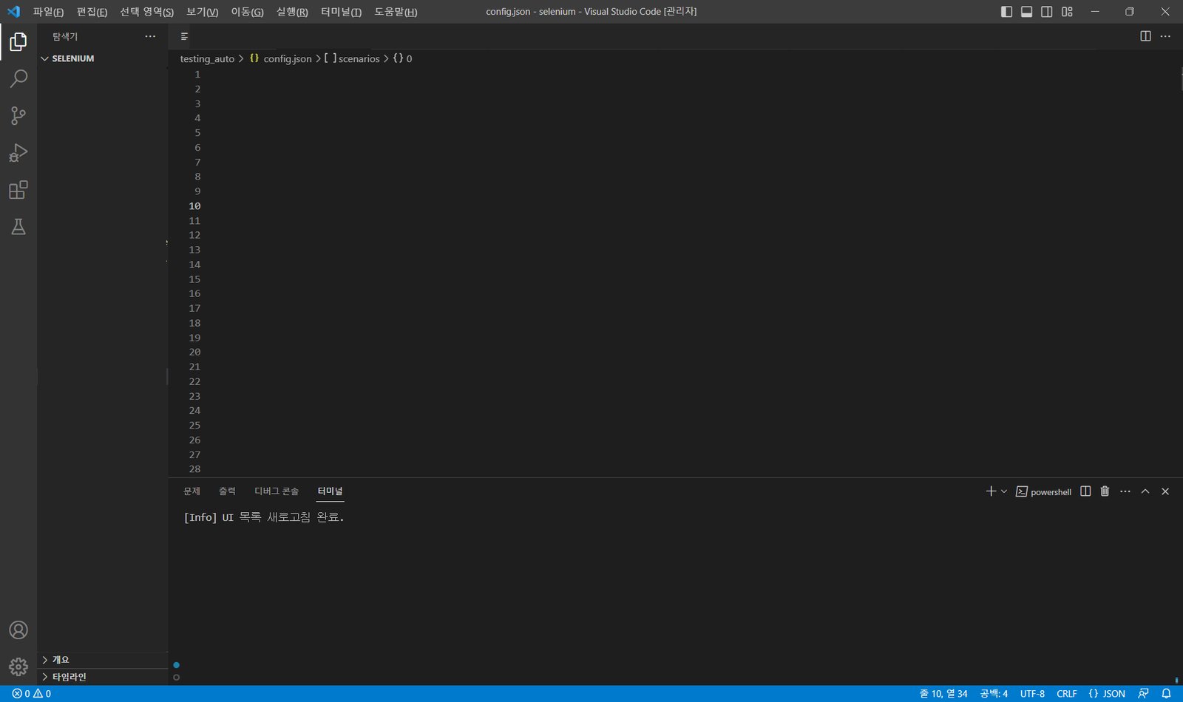Switch to the 디버그 콘솔 tab

coord(277,491)
